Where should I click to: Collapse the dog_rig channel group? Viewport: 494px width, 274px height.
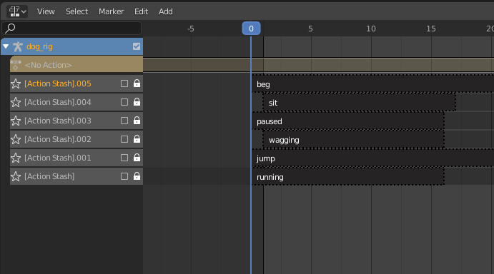click(6, 46)
